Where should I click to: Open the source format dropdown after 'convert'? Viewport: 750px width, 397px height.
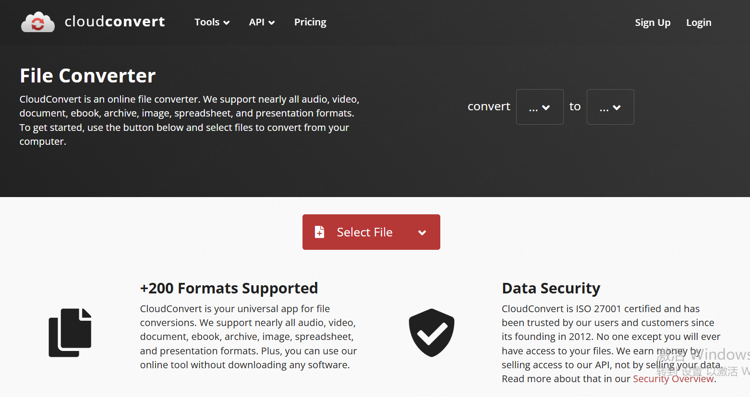click(540, 107)
